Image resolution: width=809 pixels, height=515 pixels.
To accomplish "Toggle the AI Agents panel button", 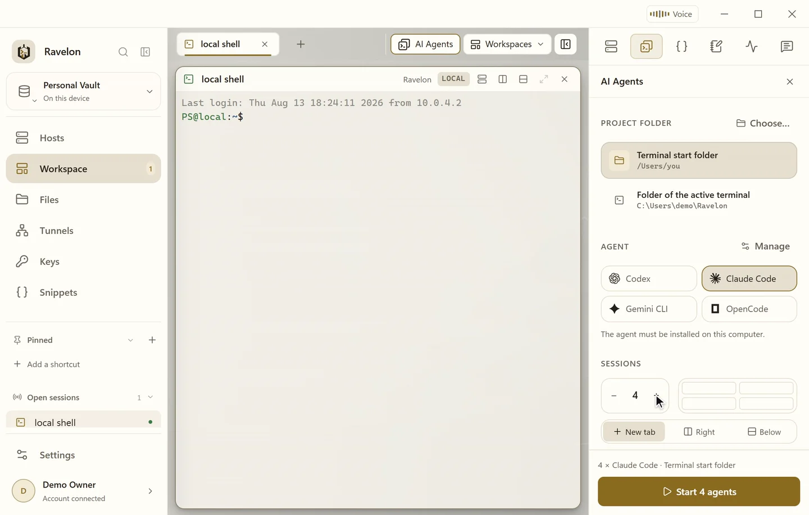I will [425, 44].
